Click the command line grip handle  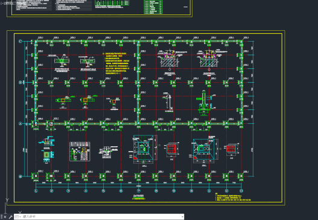pos(2,217)
